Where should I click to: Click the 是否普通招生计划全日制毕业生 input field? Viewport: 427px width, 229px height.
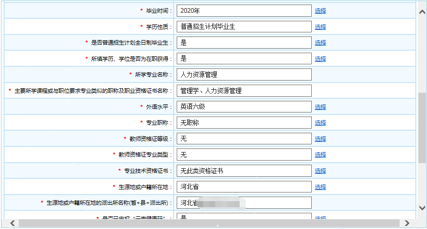pos(244,43)
